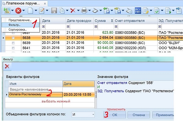Click the 23.03.2016 13:55 date cell
The height and width of the screenshot is (121, 183).
[x=79, y=94]
